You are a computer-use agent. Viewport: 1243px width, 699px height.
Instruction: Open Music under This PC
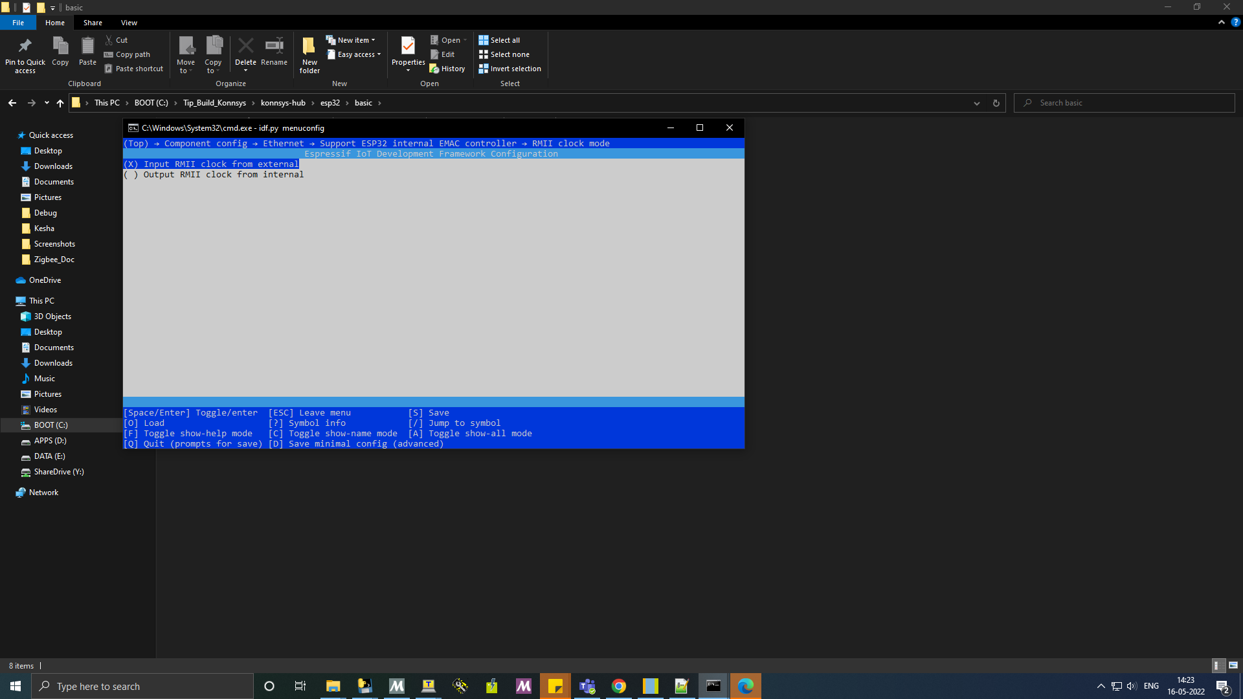tap(44, 379)
